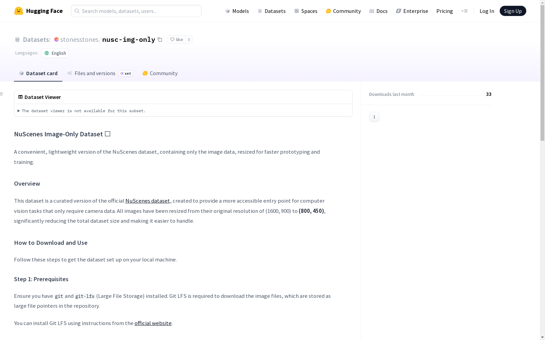Select the Dataset card tab
Viewport: 545px width, 340px height.
tap(38, 73)
